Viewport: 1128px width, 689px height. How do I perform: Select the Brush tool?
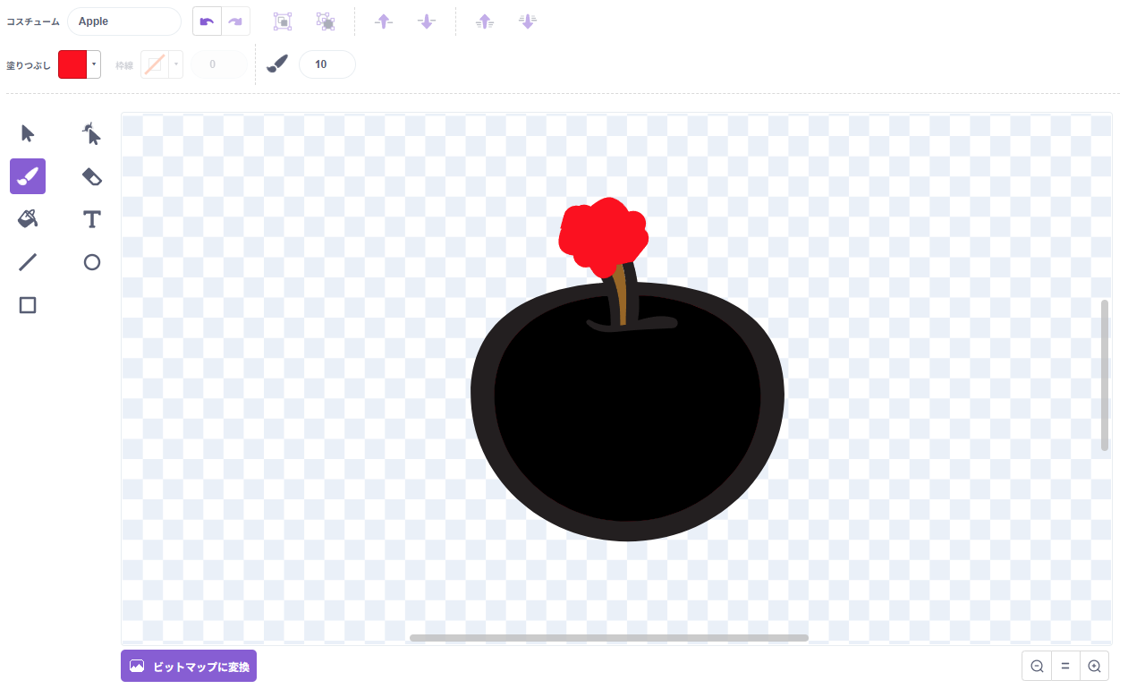tap(28, 176)
